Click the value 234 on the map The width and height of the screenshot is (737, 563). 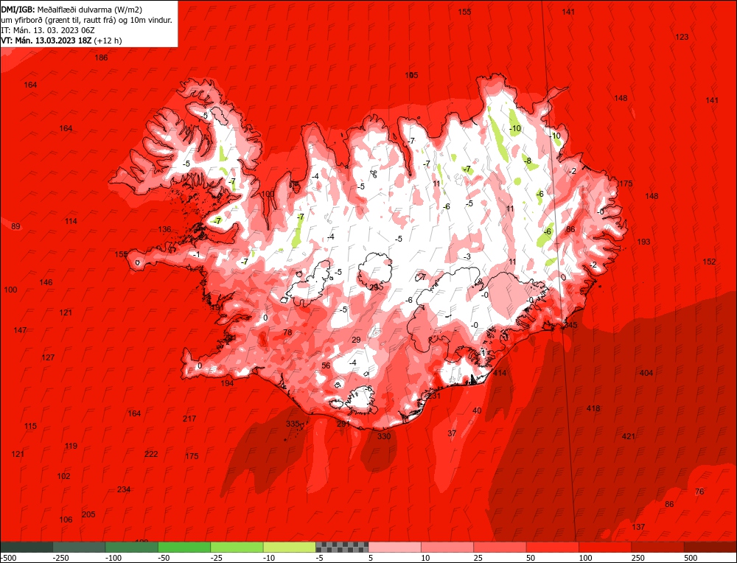point(124,490)
